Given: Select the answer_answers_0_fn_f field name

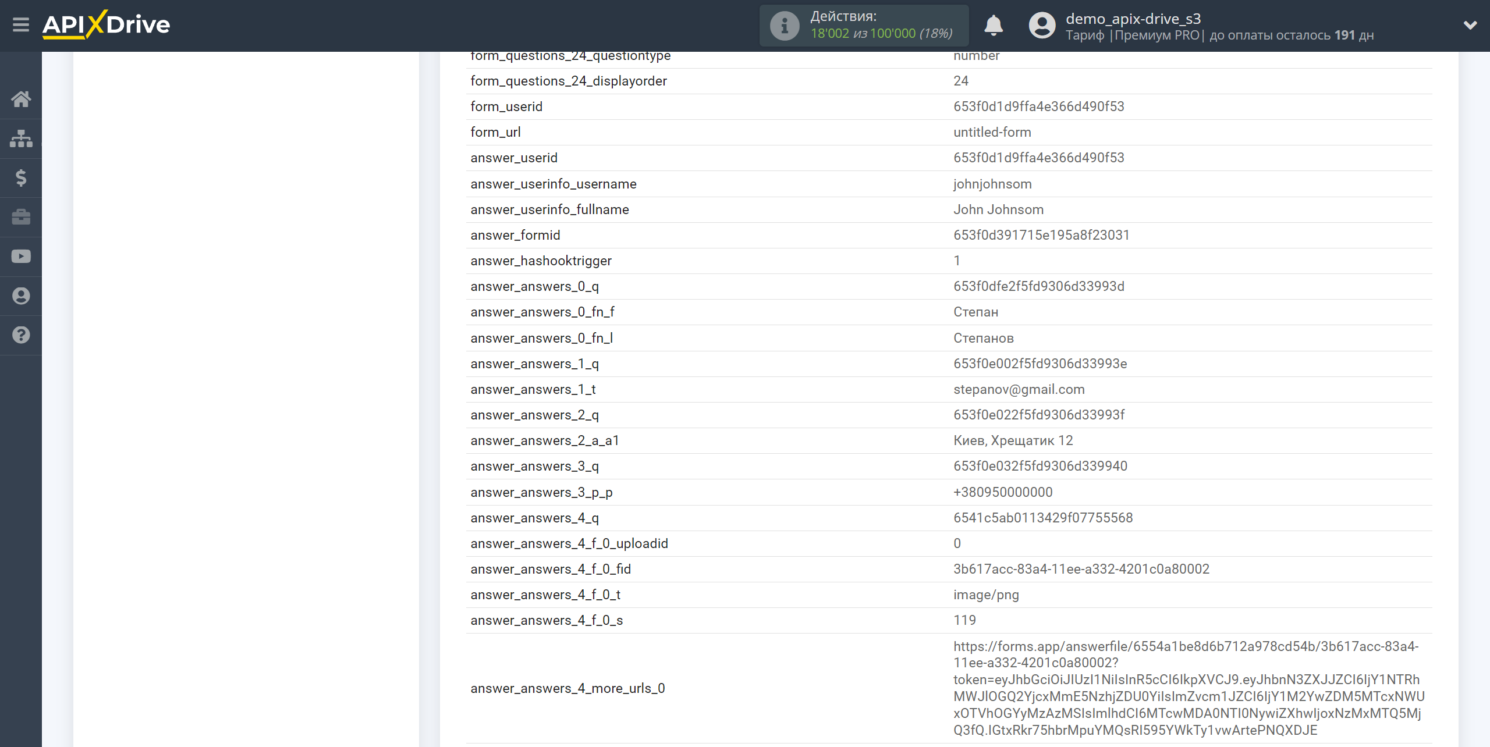Looking at the screenshot, I should 542,312.
